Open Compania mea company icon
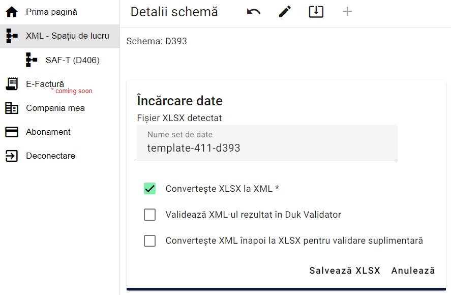Screen dimensions: 451x295 11,108
